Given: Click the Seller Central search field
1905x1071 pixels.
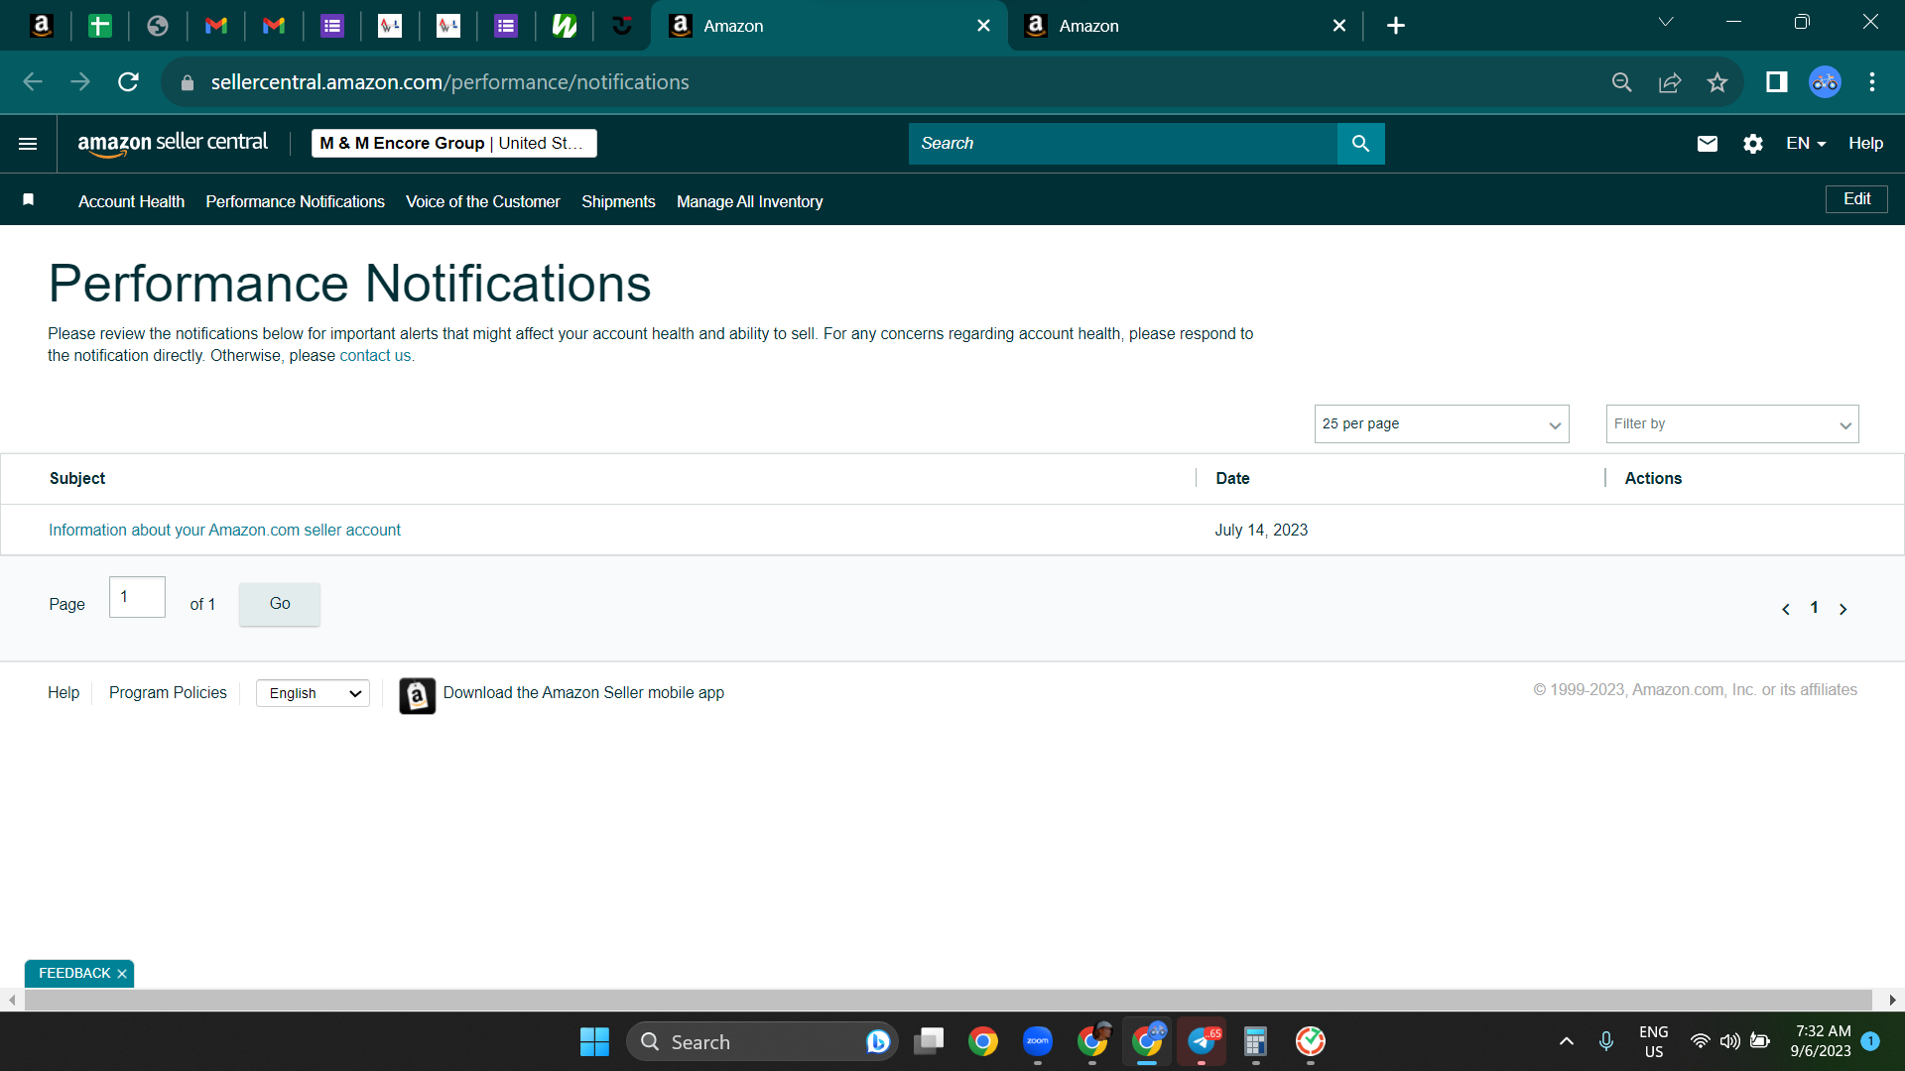Looking at the screenshot, I should (1122, 144).
